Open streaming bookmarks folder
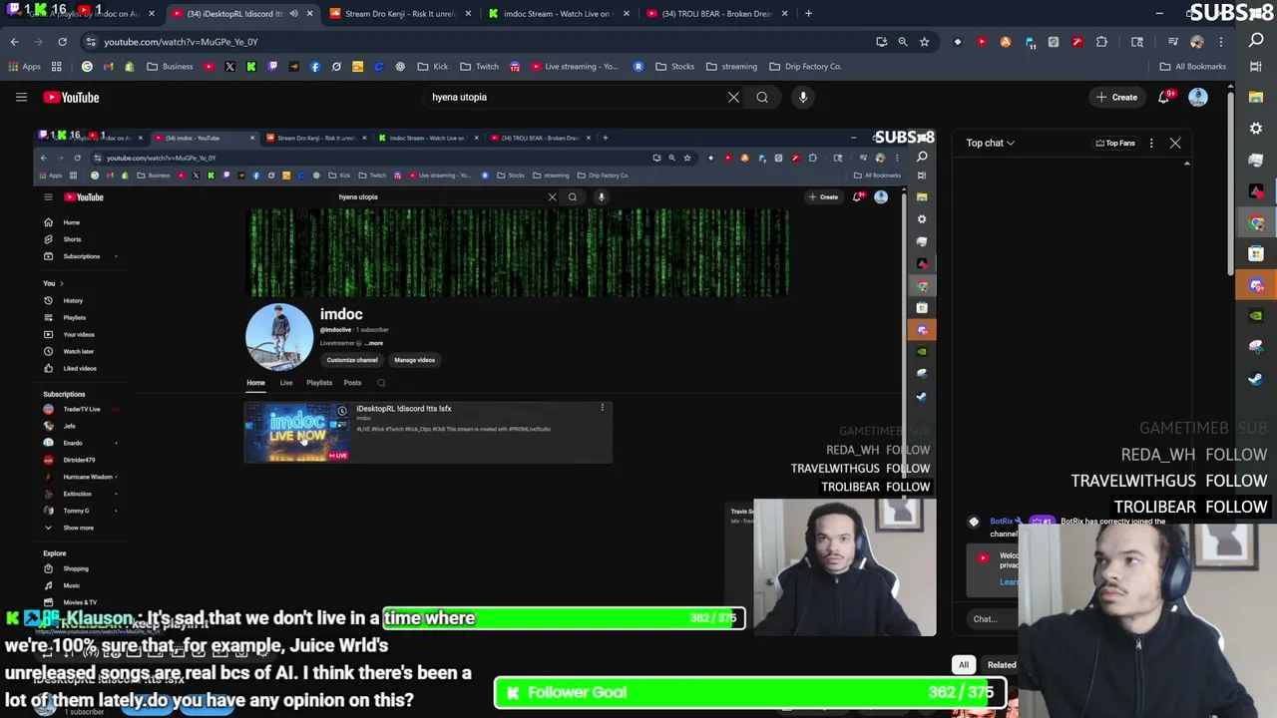 tap(731, 67)
